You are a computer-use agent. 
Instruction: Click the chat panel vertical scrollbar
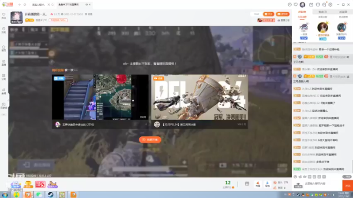(352, 166)
